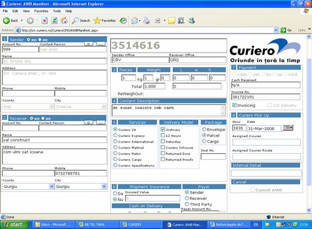Screen dimensions: 312x229
Task: Select the Curiero Cargo service radio
Action: pos(115,159)
